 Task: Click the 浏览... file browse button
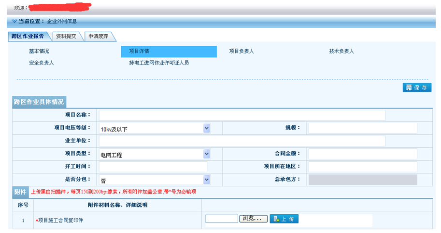(x=254, y=219)
